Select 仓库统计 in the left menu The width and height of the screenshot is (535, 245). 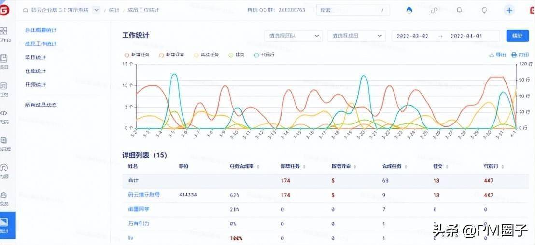[x=35, y=71]
